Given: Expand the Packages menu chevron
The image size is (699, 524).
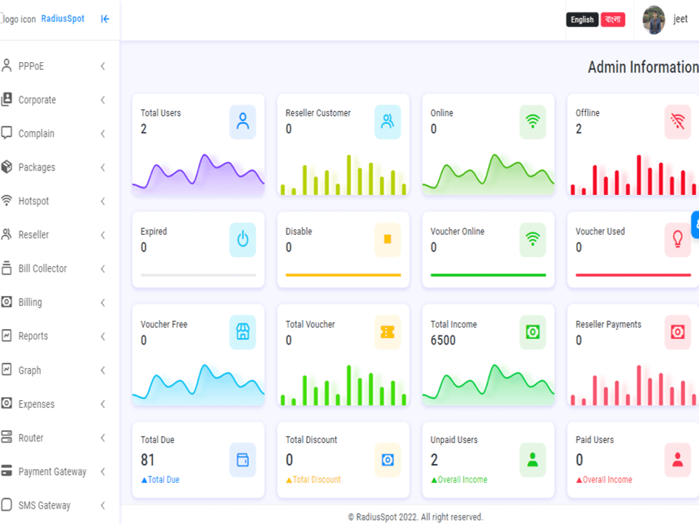Looking at the screenshot, I should (103, 168).
